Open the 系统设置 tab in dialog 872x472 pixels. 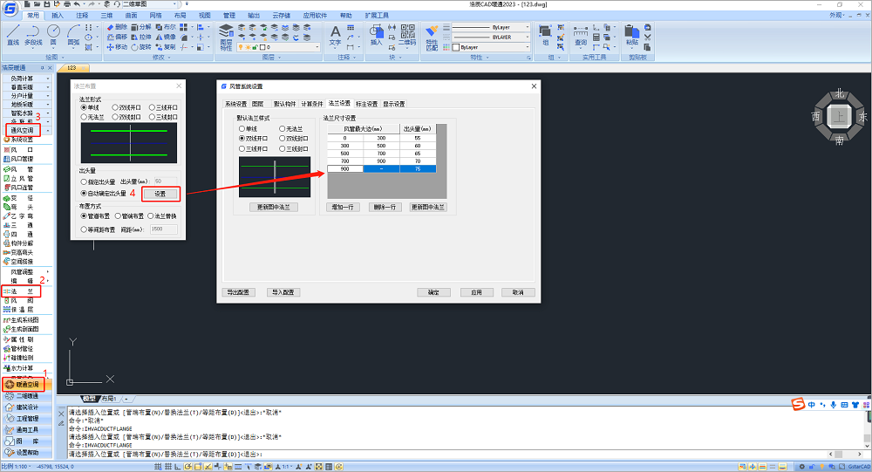click(x=235, y=104)
